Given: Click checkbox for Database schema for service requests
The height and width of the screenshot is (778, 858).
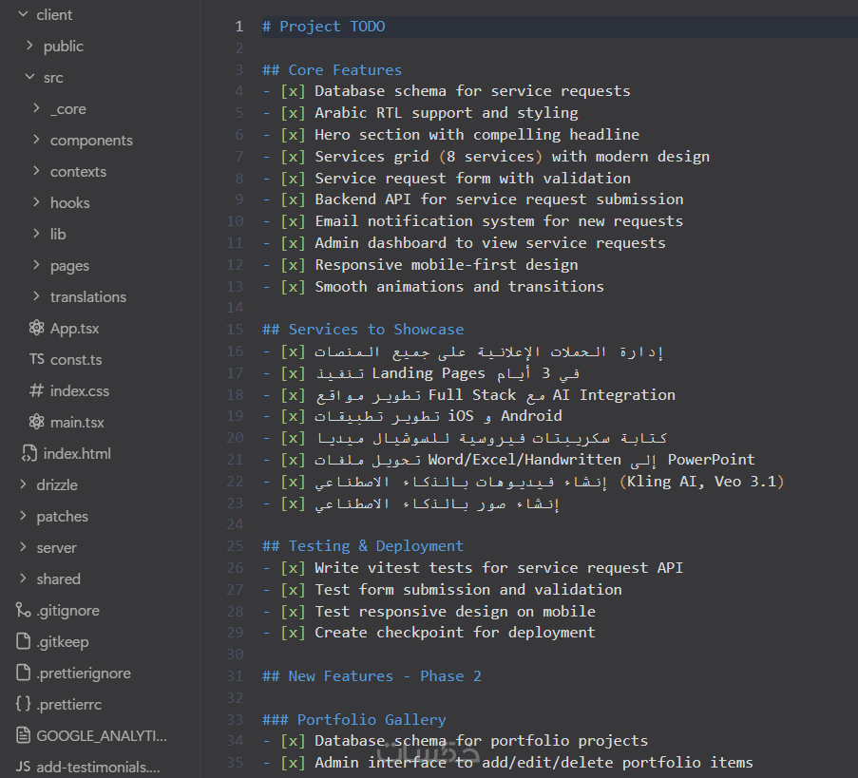Looking at the screenshot, I should [x=293, y=91].
